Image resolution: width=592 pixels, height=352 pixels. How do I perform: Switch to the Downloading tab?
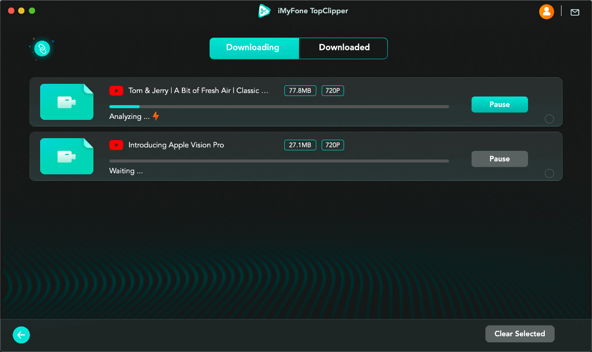(x=253, y=48)
